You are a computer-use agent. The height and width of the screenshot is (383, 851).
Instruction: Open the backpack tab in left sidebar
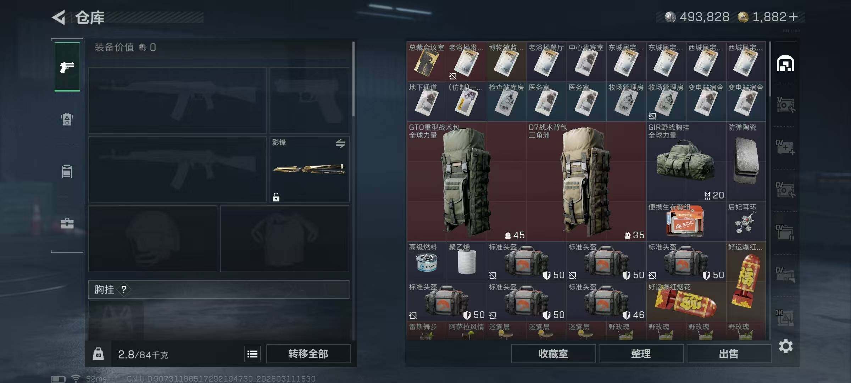click(67, 119)
